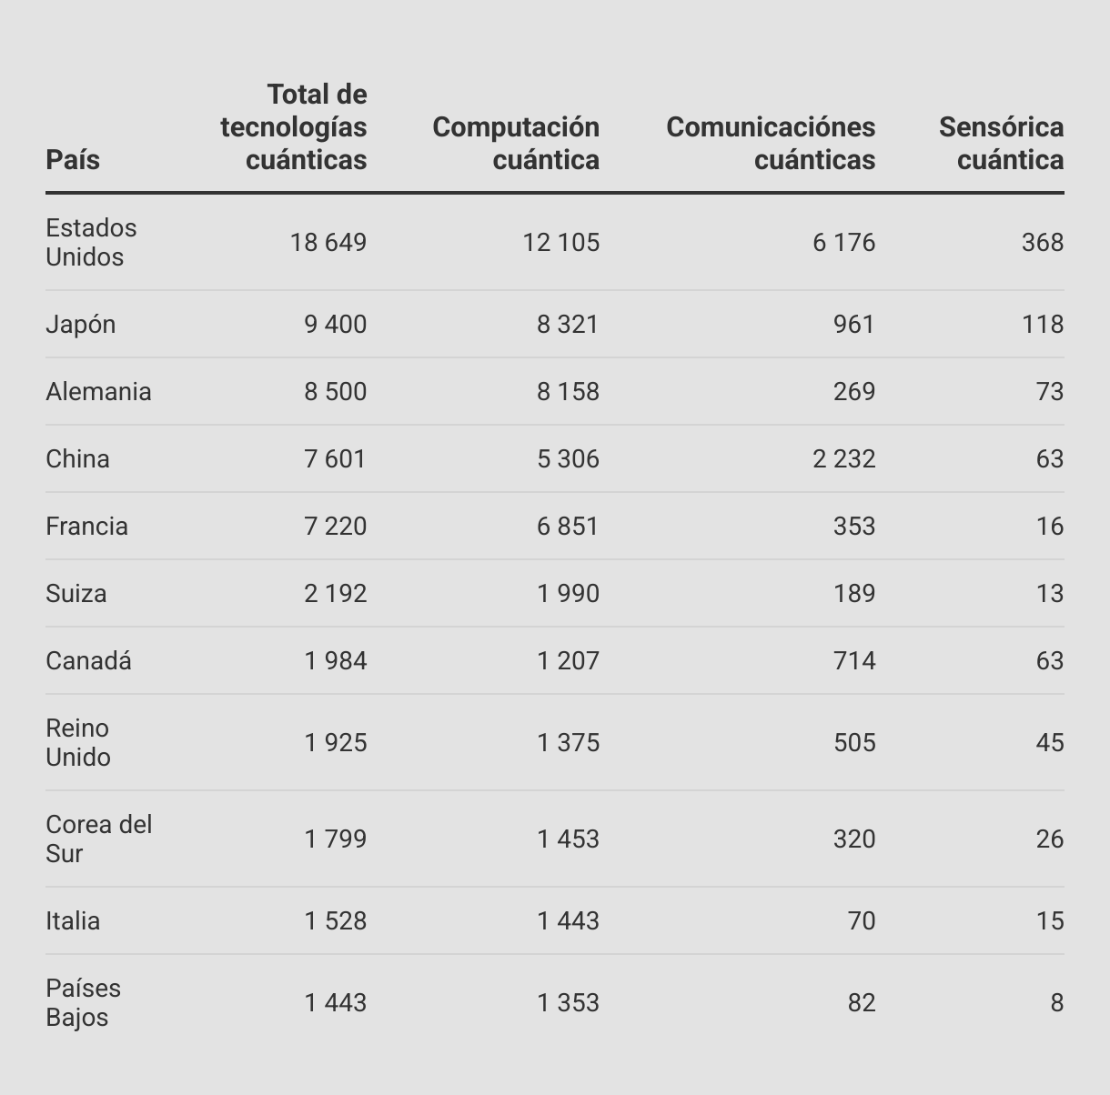The height and width of the screenshot is (1095, 1110).
Task: Select the Comunicaciónes cuánticas column header
Action: tap(771, 143)
